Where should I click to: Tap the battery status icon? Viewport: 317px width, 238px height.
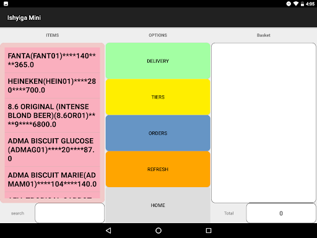pos(302,4)
